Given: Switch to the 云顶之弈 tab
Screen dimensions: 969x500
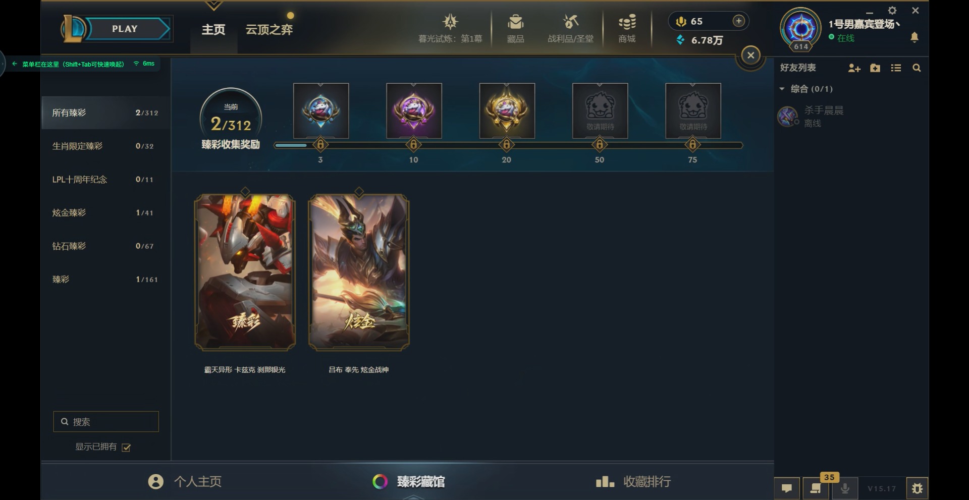Looking at the screenshot, I should point(269,29).
